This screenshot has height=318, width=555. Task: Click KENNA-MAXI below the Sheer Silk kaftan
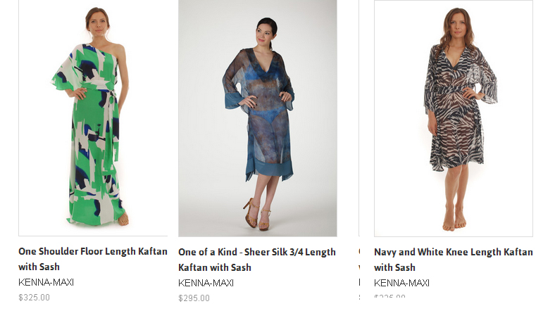[206, 283]
